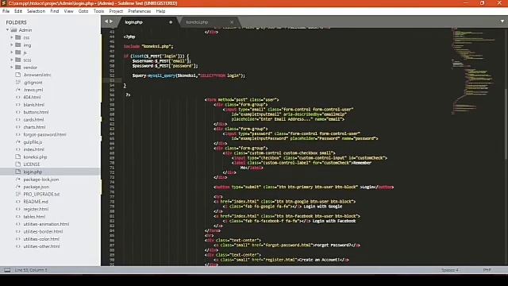The height and width of the screenshot is (286, 508).
Task: Open forgot-password.html in the sidebar
Action: point(44,134)
